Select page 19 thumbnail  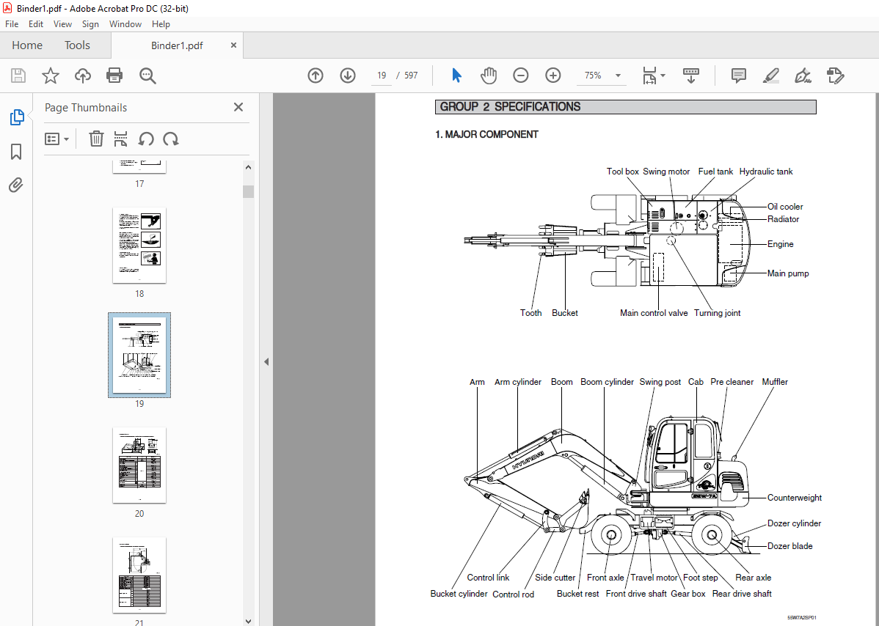click(139, 356)
